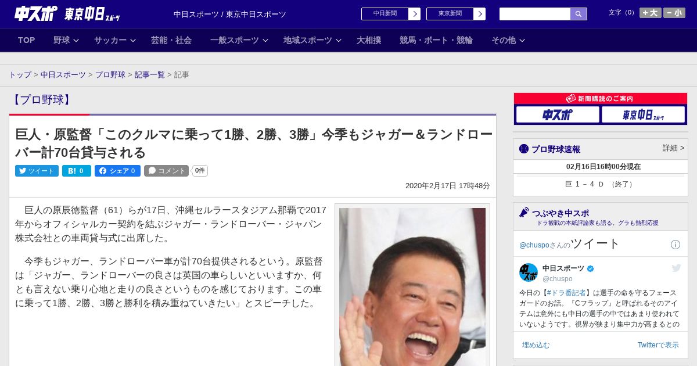Click the 東京中日スポーツ logo in the header
Image resolution: width=697 pixels, height=366 pixels.
coord(92,14)
